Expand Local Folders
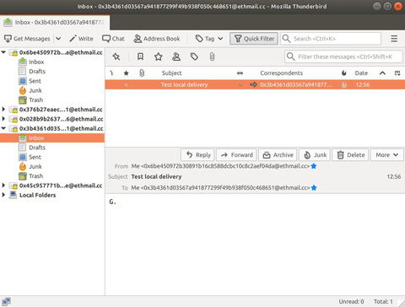Screen dimensions: 405x307 (3, 195)
